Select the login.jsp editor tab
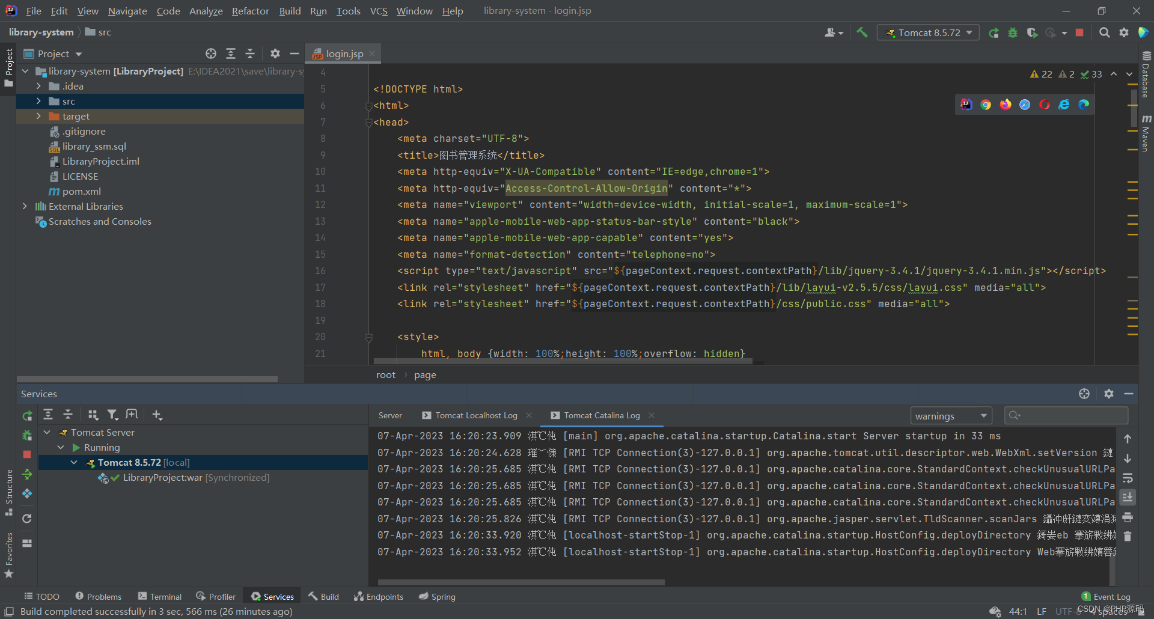 click(344, 53)
